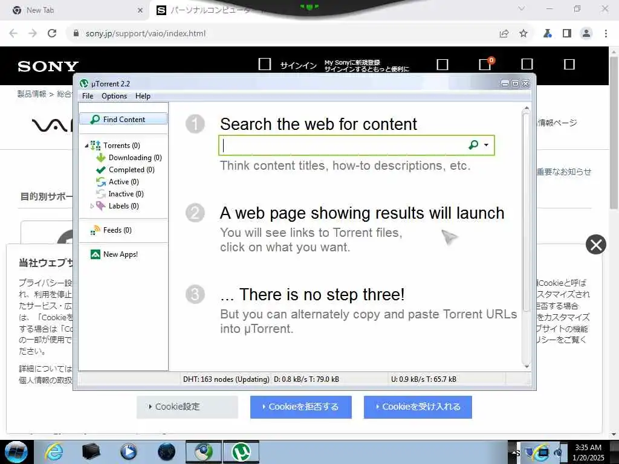The image size is (619, 464).
Task: Click the 'Search the web for content' heading
Action: pyautogui.click(x=318, y=124)
